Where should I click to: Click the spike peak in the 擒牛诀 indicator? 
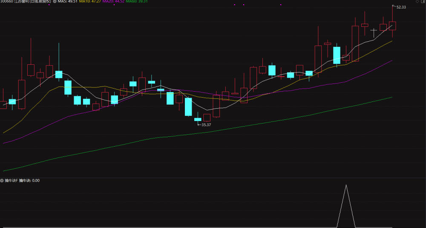pyautogui.click(x=346, y=185)
